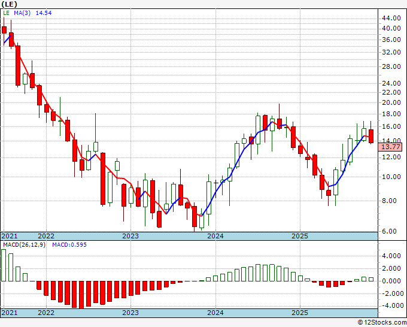Open the 12Stocks.com copyright link
Viewport: 407px width, 327px height.
[x=382, y=322]
